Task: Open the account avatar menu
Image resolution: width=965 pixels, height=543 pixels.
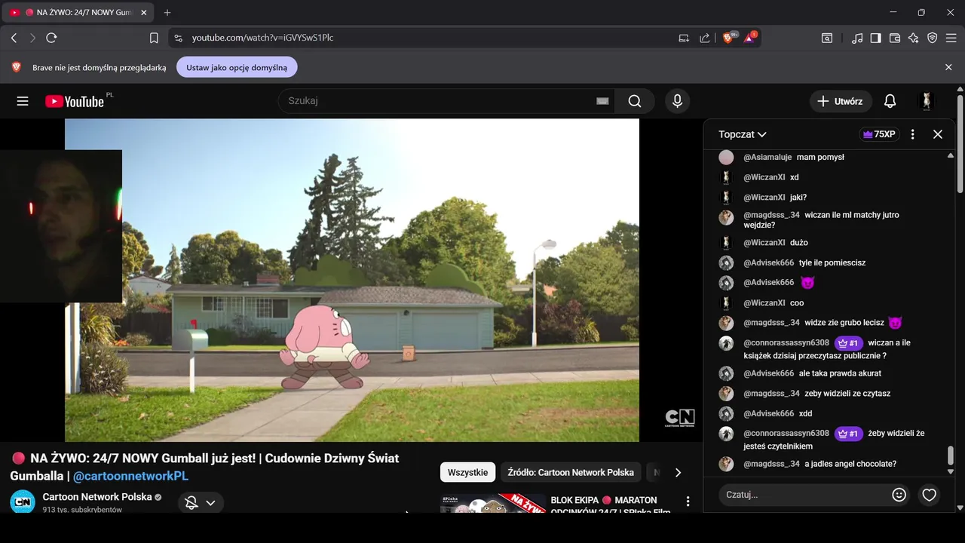Action: (x=927, y=101)
